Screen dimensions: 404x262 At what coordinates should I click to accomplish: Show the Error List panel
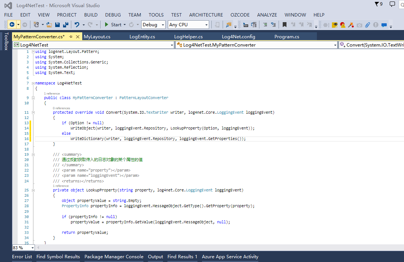tap(22, 257)
